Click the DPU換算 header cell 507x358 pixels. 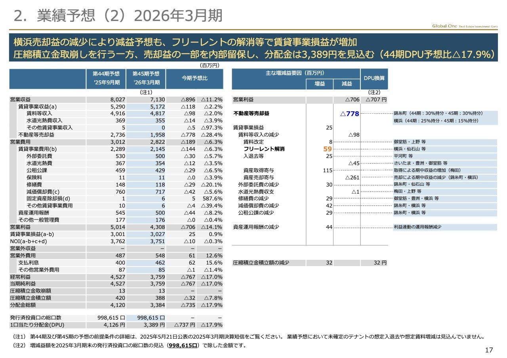(x=374, y=78)
